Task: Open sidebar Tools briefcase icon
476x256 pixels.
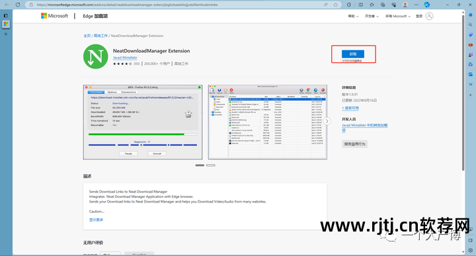Action: 471,44
